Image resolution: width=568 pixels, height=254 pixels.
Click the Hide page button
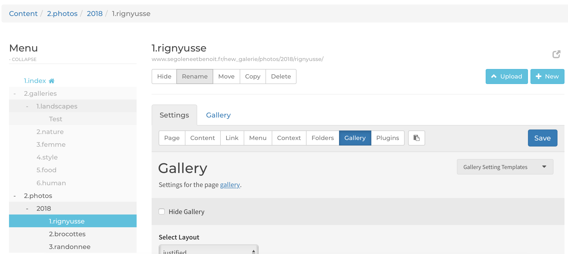pos(164,76)
